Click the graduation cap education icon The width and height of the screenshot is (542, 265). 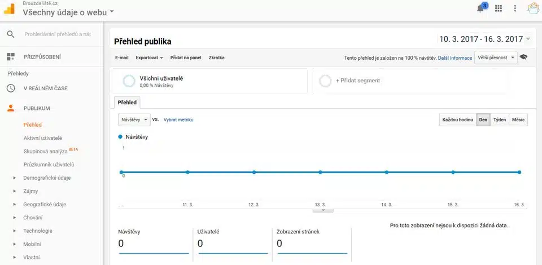pyautogui.click(x=524, y=58)
